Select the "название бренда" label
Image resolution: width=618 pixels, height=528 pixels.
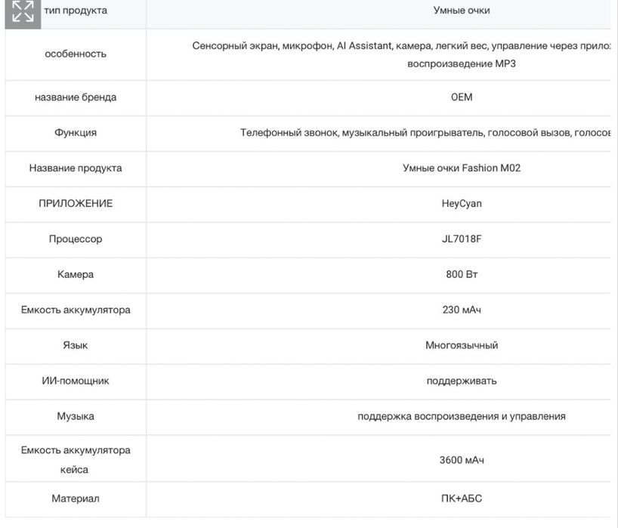coord(76,97)
